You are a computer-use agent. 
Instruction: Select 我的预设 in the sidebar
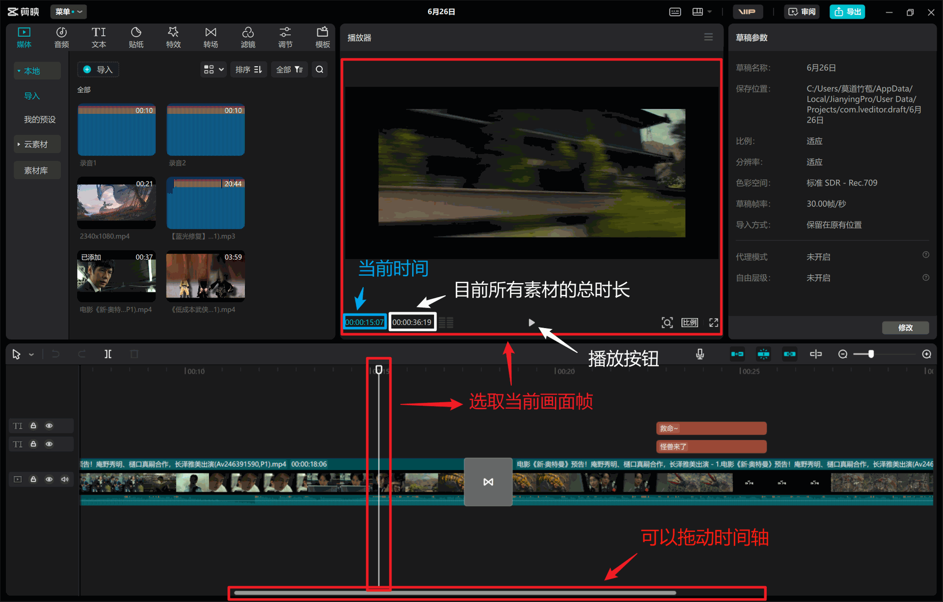click(40, 120)
